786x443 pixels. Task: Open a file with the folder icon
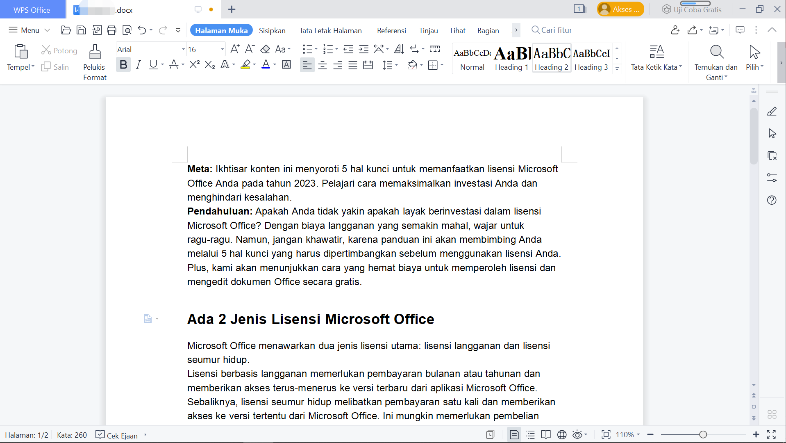[66, 30]
